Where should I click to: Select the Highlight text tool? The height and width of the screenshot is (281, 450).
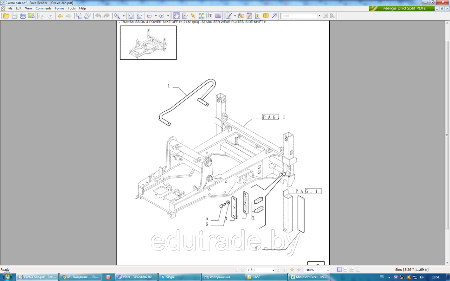249,16
